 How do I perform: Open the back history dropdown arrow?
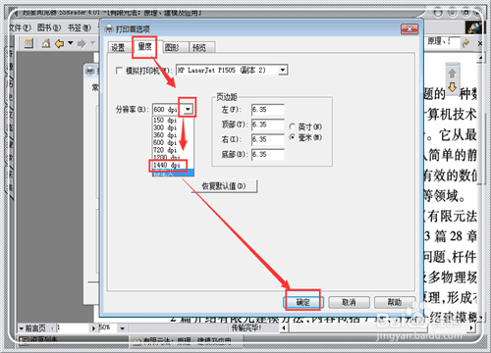coord(70,43)
